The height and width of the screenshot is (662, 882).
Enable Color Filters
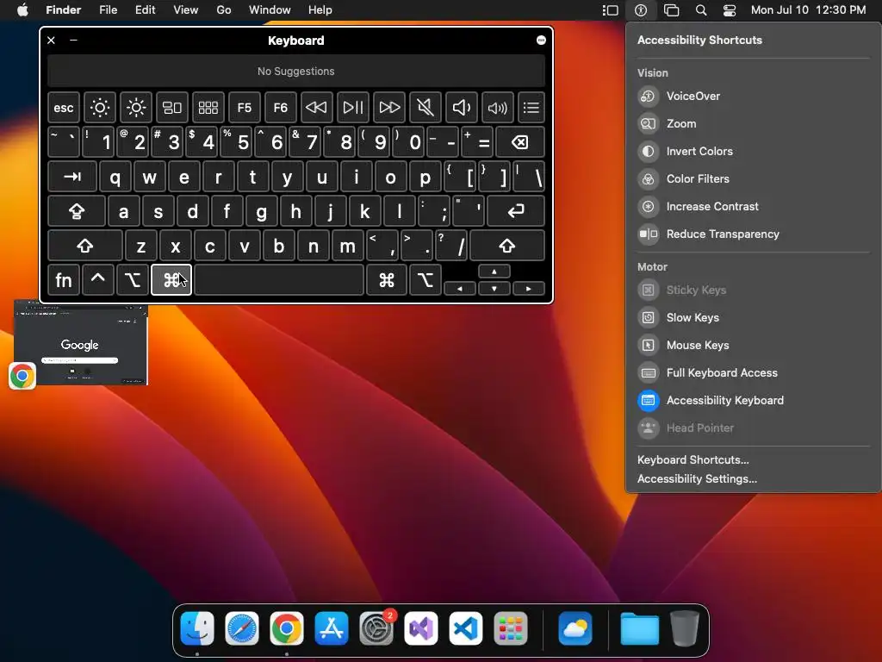pyautogui.click(x=753, y=178)
